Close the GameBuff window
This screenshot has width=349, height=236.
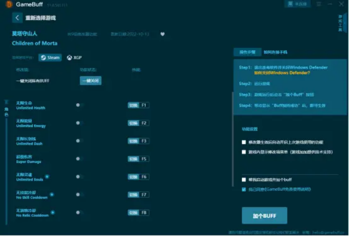(x=341, y=4)
